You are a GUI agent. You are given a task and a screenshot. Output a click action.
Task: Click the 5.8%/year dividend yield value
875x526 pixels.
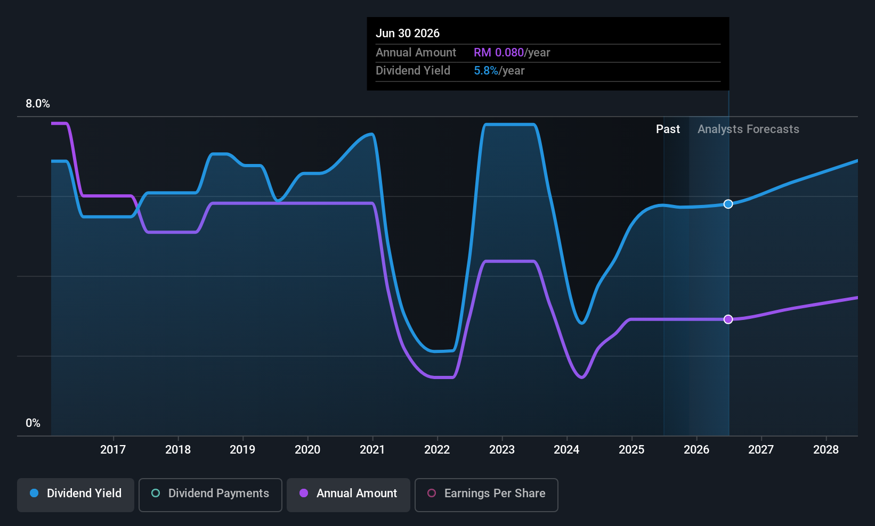coord(499,71)
